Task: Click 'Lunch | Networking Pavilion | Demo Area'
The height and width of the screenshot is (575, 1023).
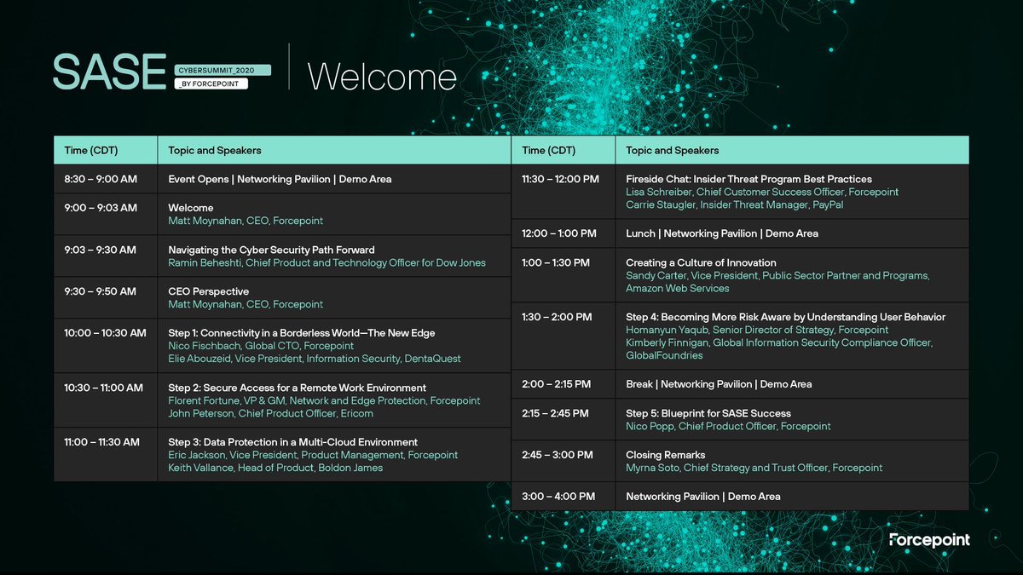Action: 723,233
